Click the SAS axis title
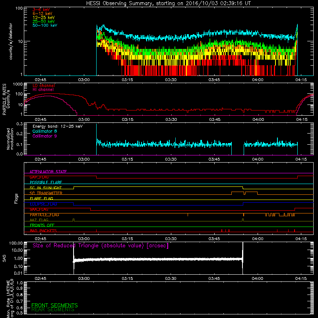 (4, 258)
